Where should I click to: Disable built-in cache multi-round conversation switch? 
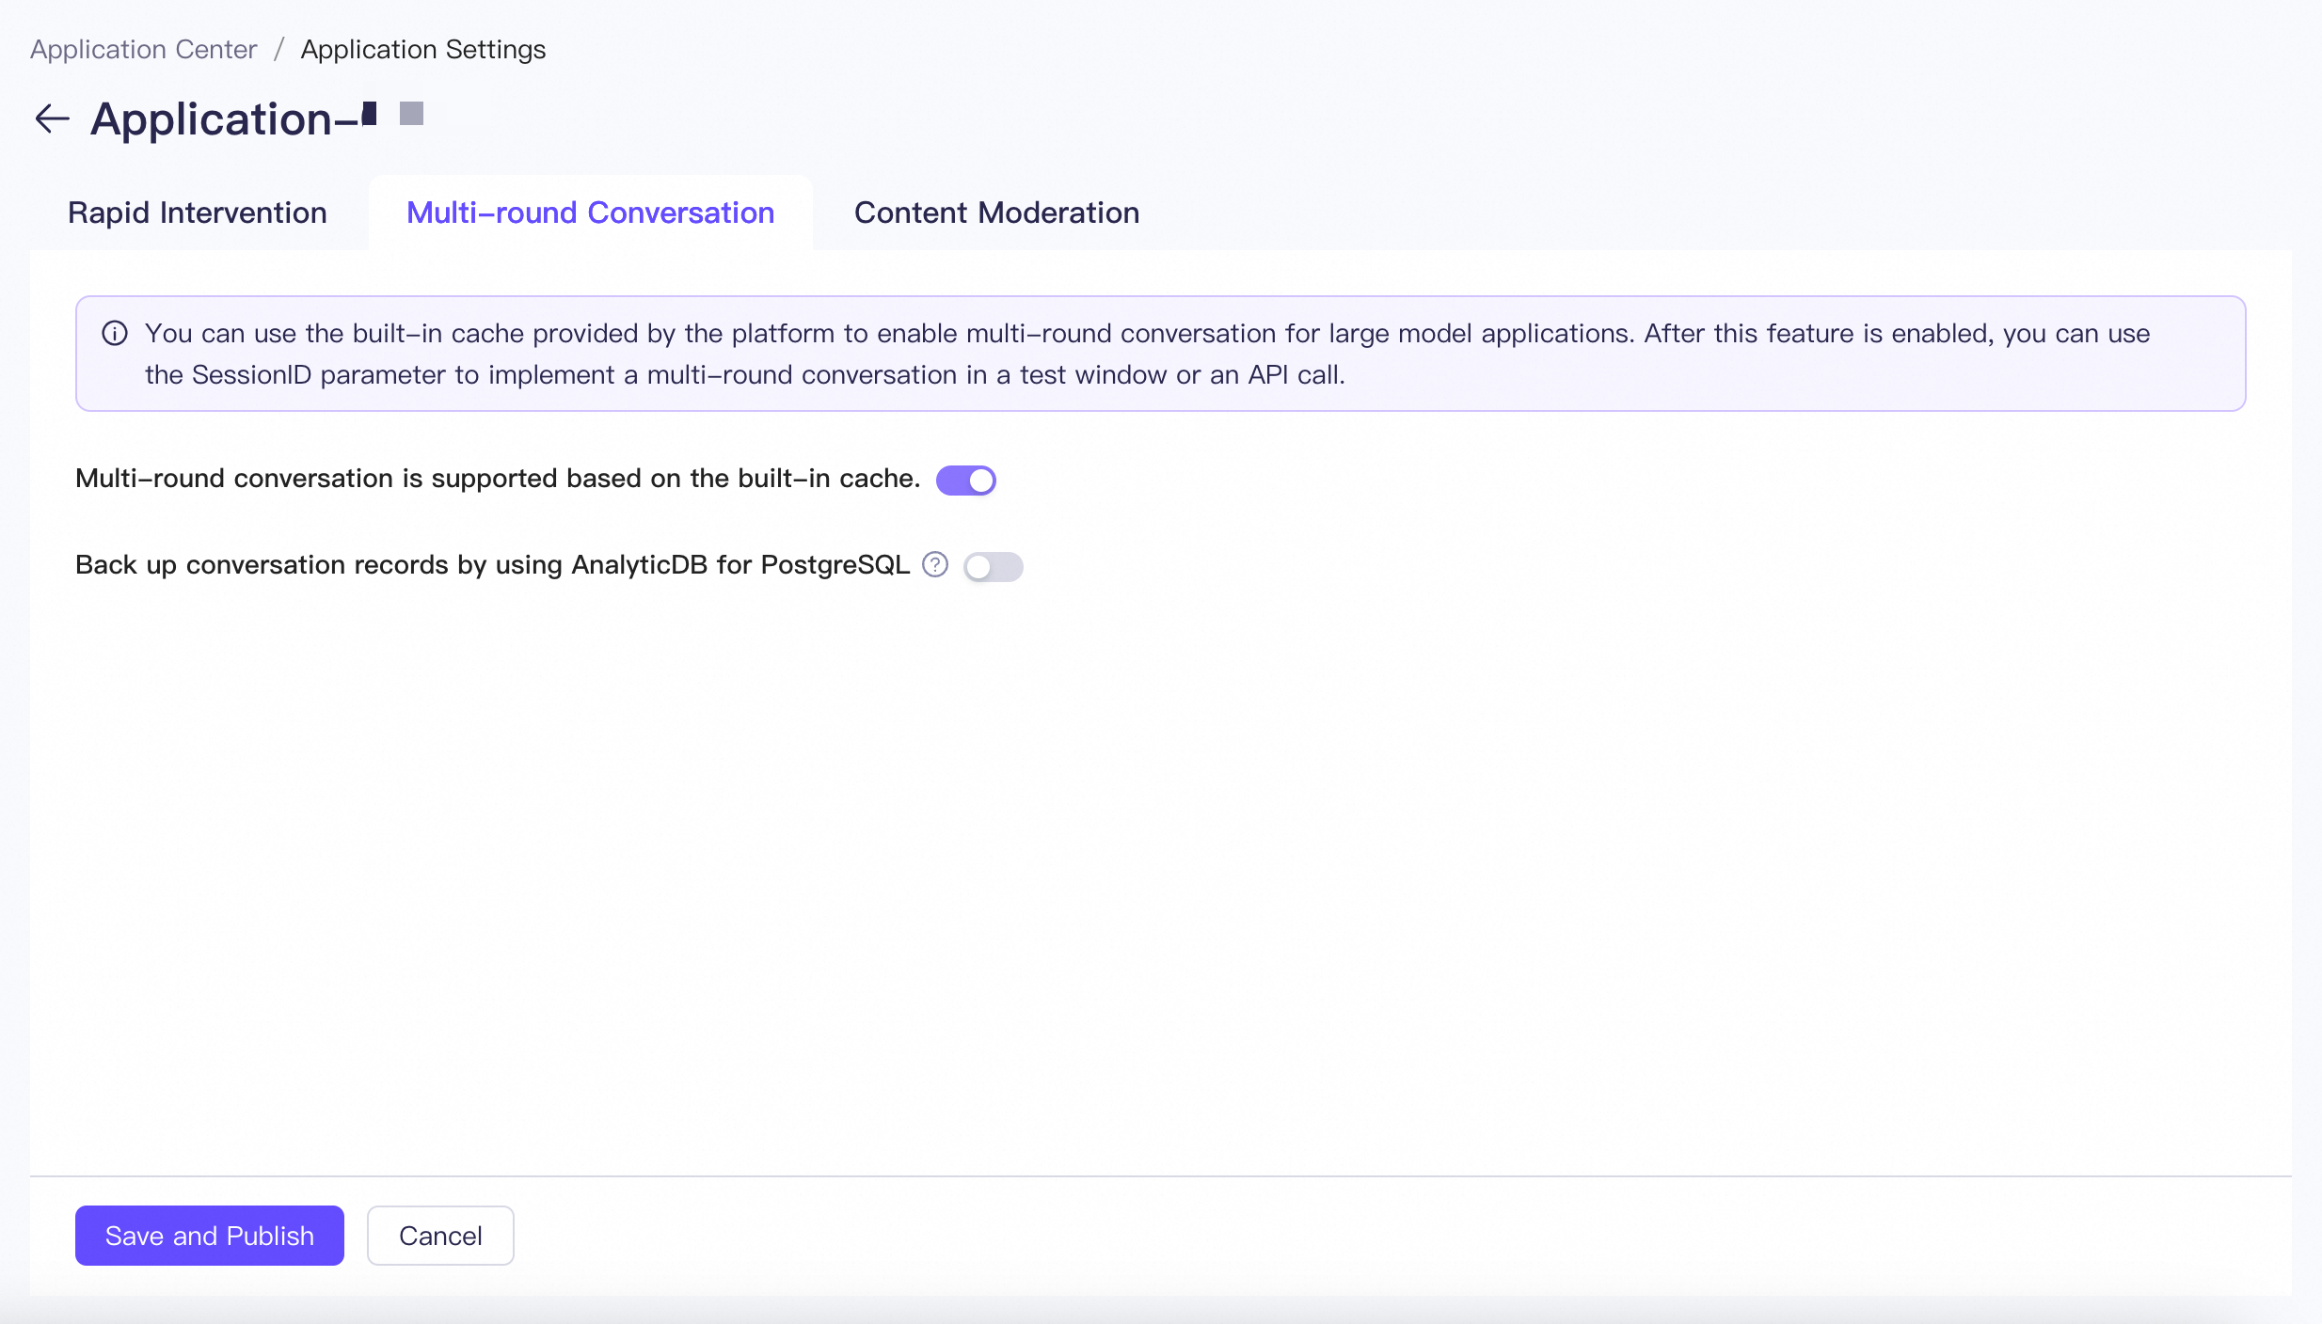[x=965, y=480]
